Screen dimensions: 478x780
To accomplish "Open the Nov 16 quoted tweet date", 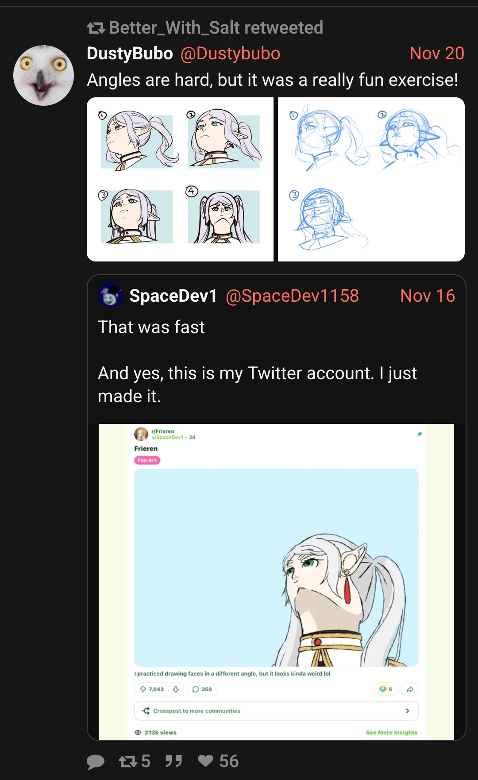I will point(427,296).
